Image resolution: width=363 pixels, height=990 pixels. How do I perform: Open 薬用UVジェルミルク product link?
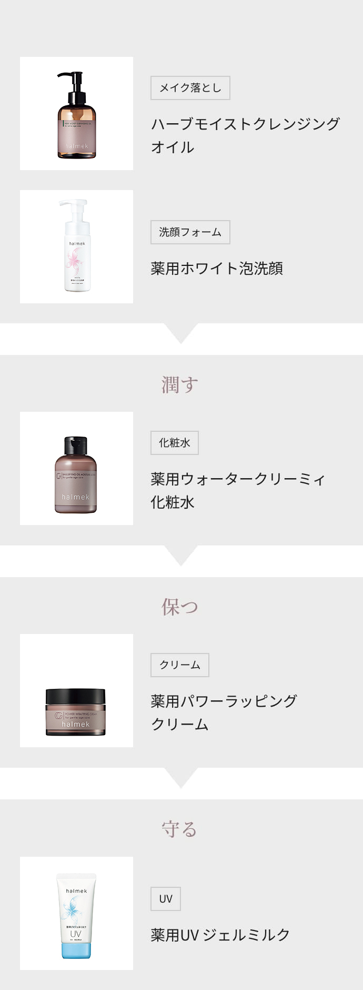click(220, 935)
